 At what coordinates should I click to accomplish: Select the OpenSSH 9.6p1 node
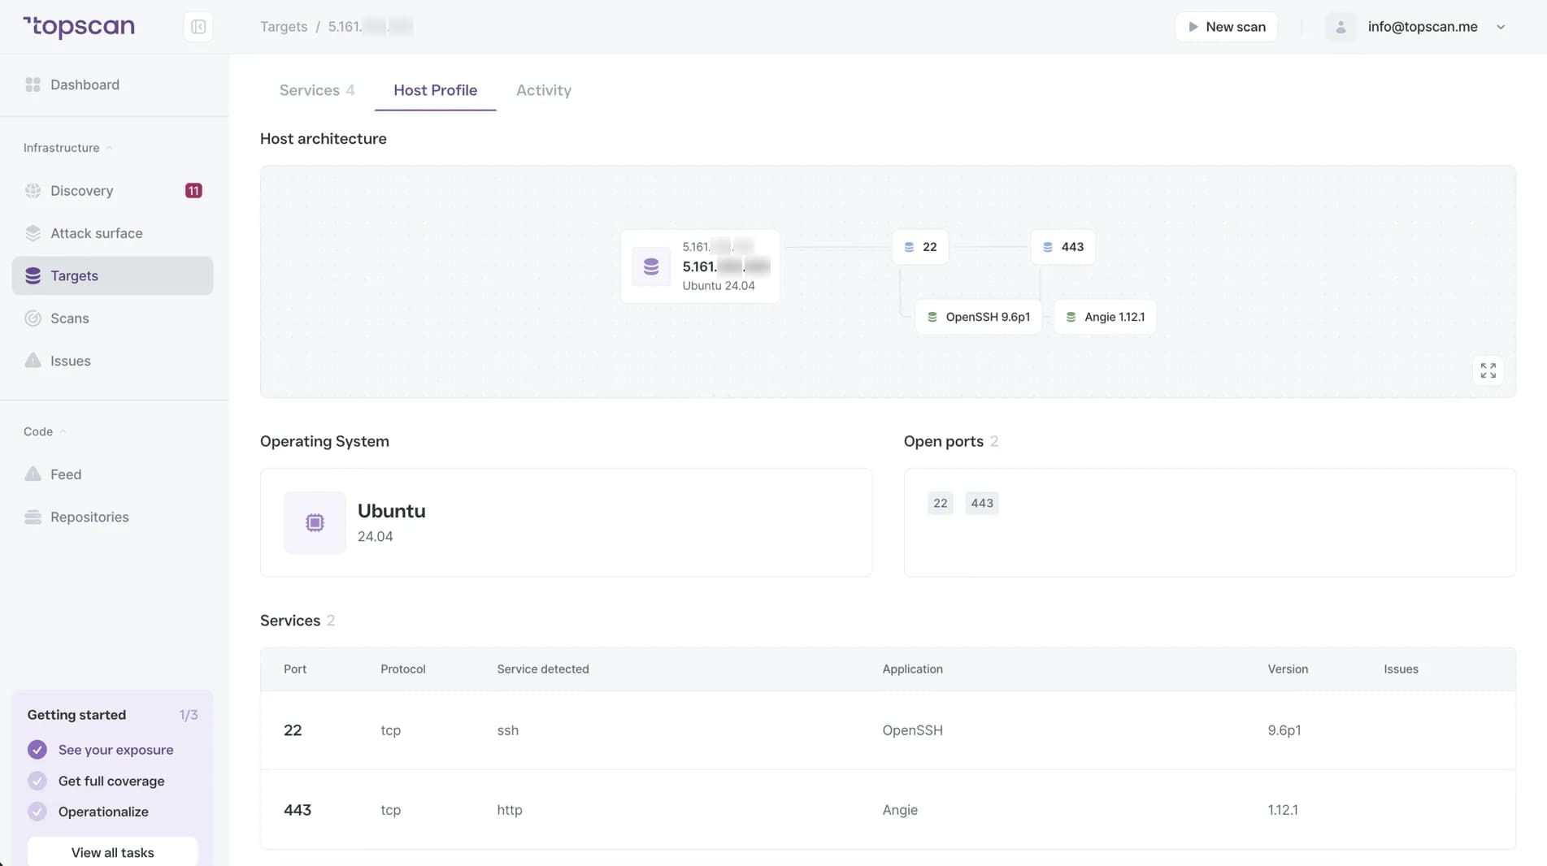coord(979,317)
